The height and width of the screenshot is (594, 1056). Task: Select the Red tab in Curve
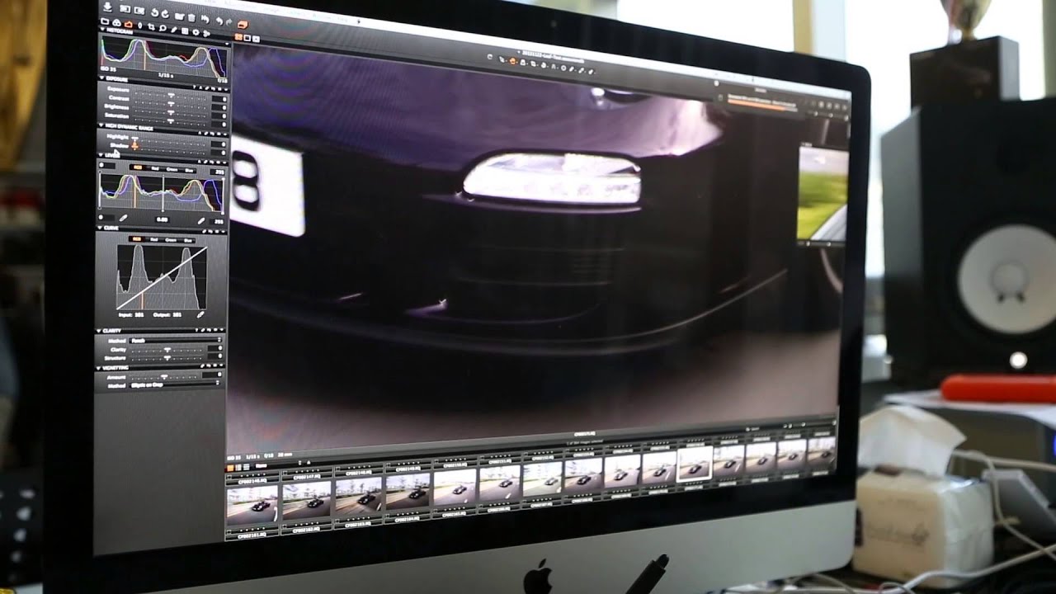click(x=154, y=240)
